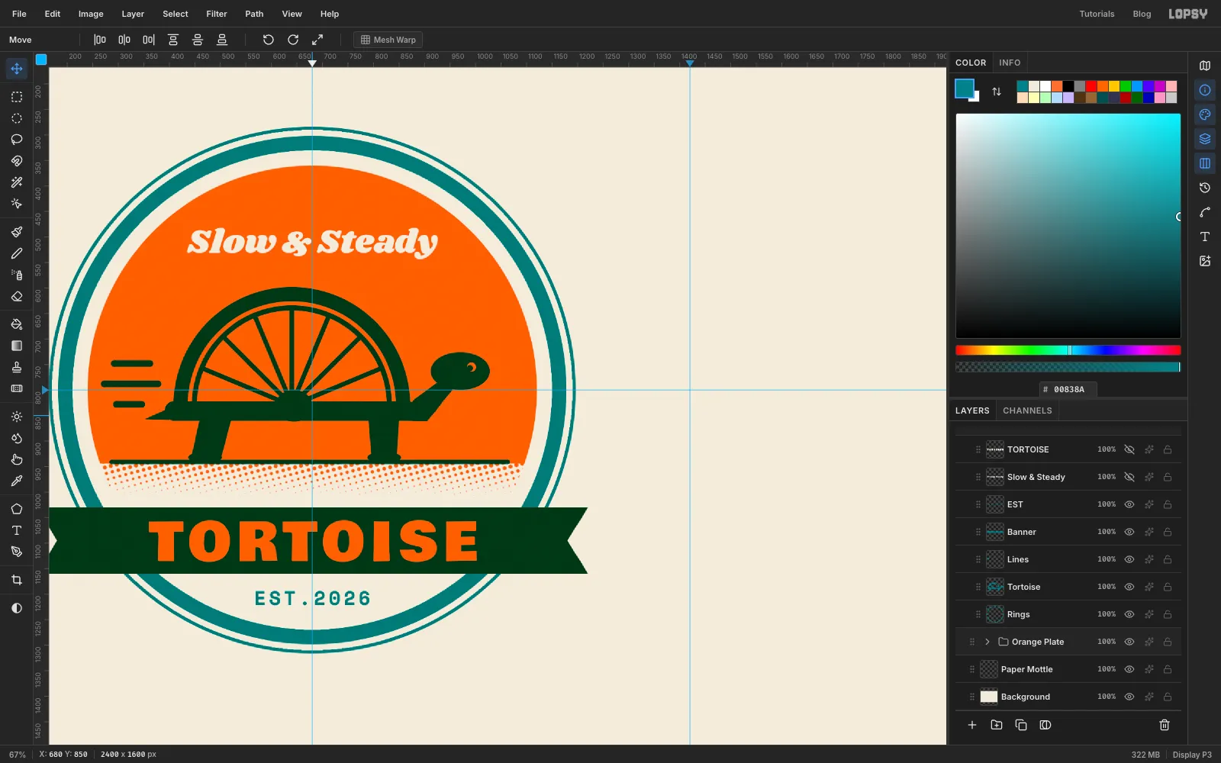The height and width of the screenshot is (763, 1221).
Task: Select the Rectangular Marquee tool
Action: coord(17,97)
